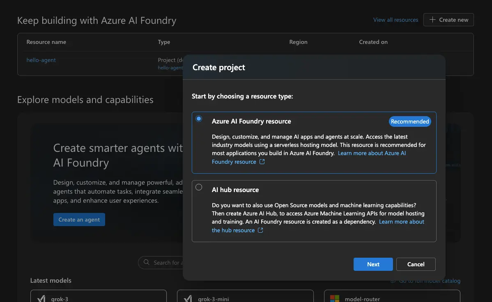Open View all resources
This screenshot has width=492, height=302.
click(395, 20)
